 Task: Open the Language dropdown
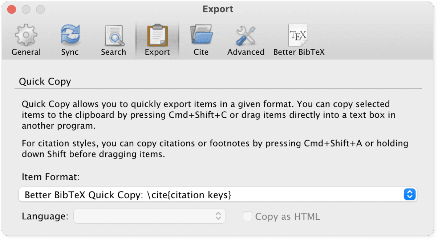coord(150,216)
